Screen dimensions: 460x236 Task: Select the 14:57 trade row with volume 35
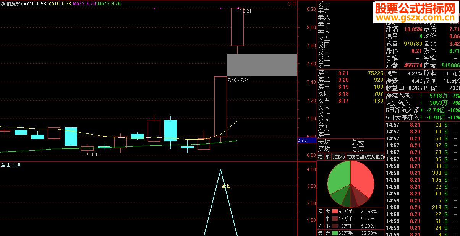[422, 159]
